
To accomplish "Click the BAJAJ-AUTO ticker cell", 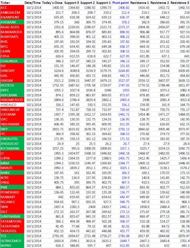I will pyautogui.click(x=12, y=27).
